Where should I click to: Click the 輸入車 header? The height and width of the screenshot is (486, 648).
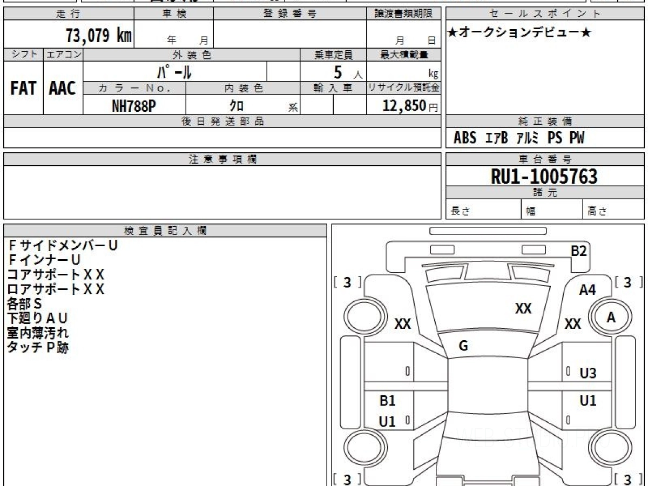(x=333, y=88)
